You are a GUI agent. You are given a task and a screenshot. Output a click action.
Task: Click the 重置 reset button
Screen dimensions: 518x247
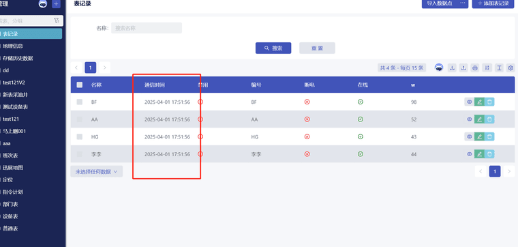pyautogui.click(x=317, y=48)
